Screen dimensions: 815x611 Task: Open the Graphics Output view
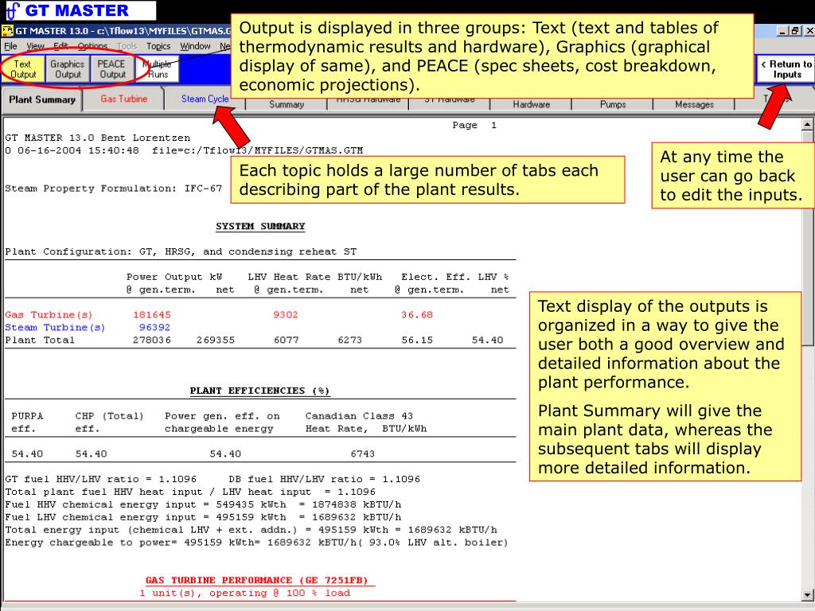(x=68, y=69)
